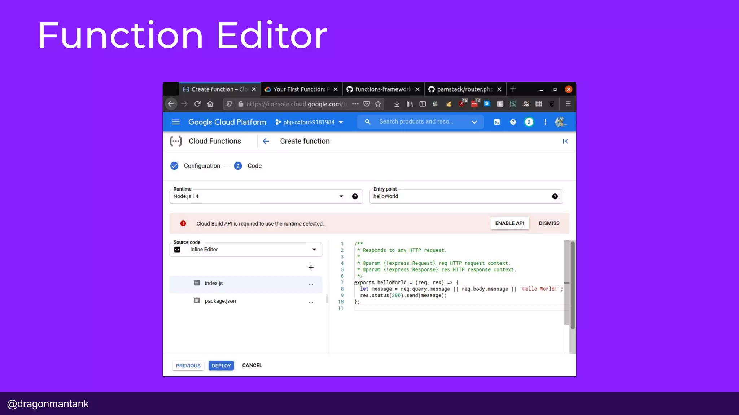Toggle the browser sidebar icon
Screen dimensions: 739x415
coord(423,104)
